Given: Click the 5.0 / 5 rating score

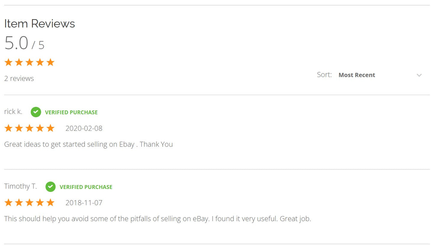Looking at the screenshot, I should [x=24, y=43].
